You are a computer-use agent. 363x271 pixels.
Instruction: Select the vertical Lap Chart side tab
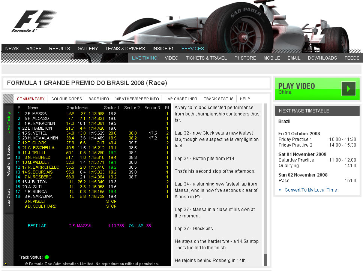point(9,198)
